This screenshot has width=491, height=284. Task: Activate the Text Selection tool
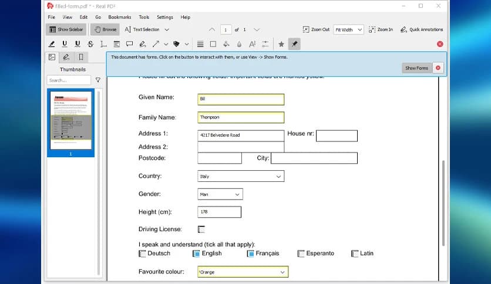(142, 29)
